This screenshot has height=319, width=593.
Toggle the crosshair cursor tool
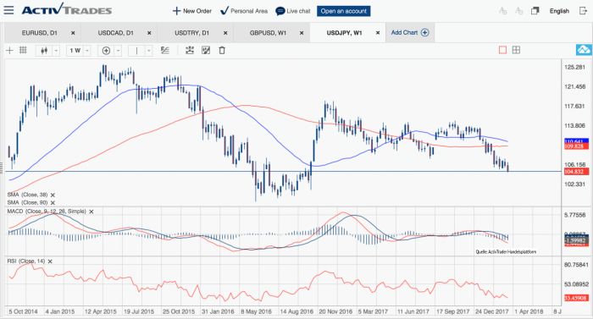click(9, 50)
